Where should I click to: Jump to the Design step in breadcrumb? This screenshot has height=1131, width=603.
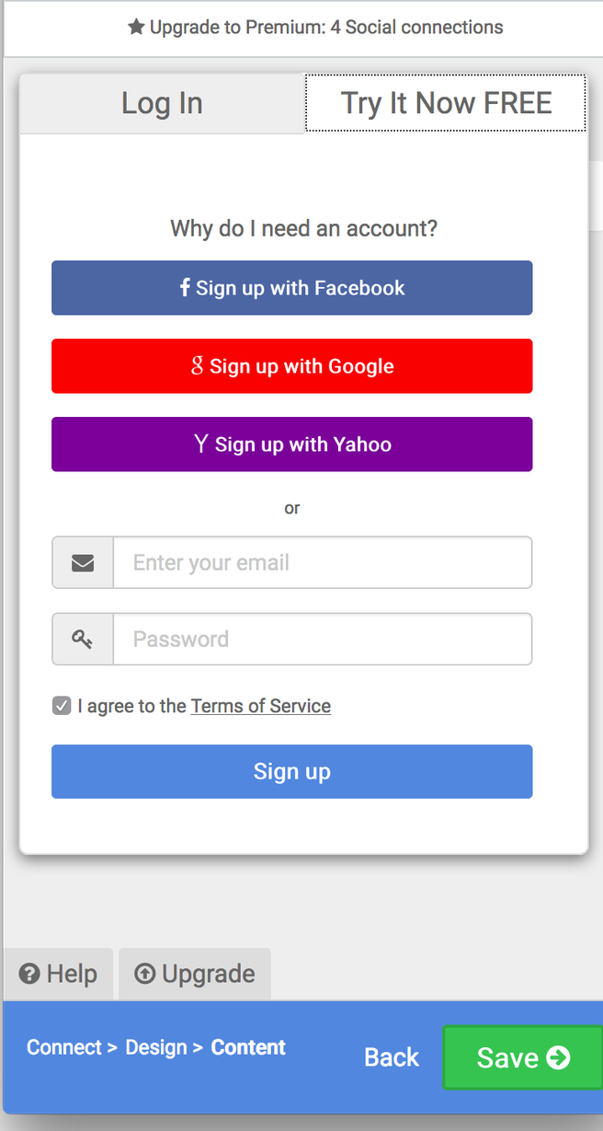click(x=156, y=1047)
